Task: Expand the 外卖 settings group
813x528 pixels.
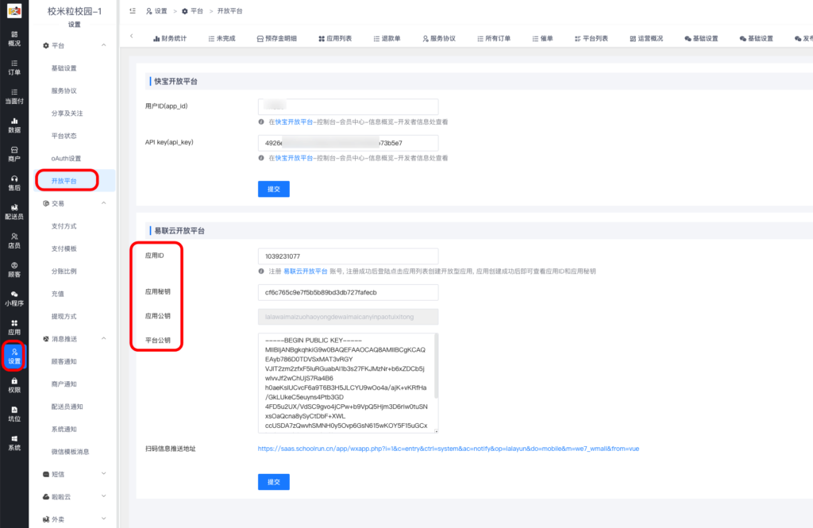Action: 71,518
